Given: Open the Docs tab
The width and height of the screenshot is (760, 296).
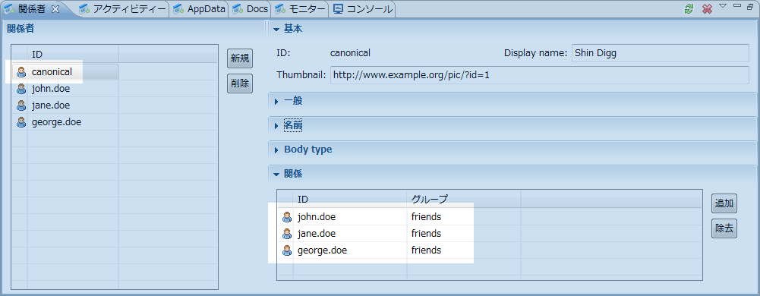Looking at the screenshot, I should click(250, 8).
